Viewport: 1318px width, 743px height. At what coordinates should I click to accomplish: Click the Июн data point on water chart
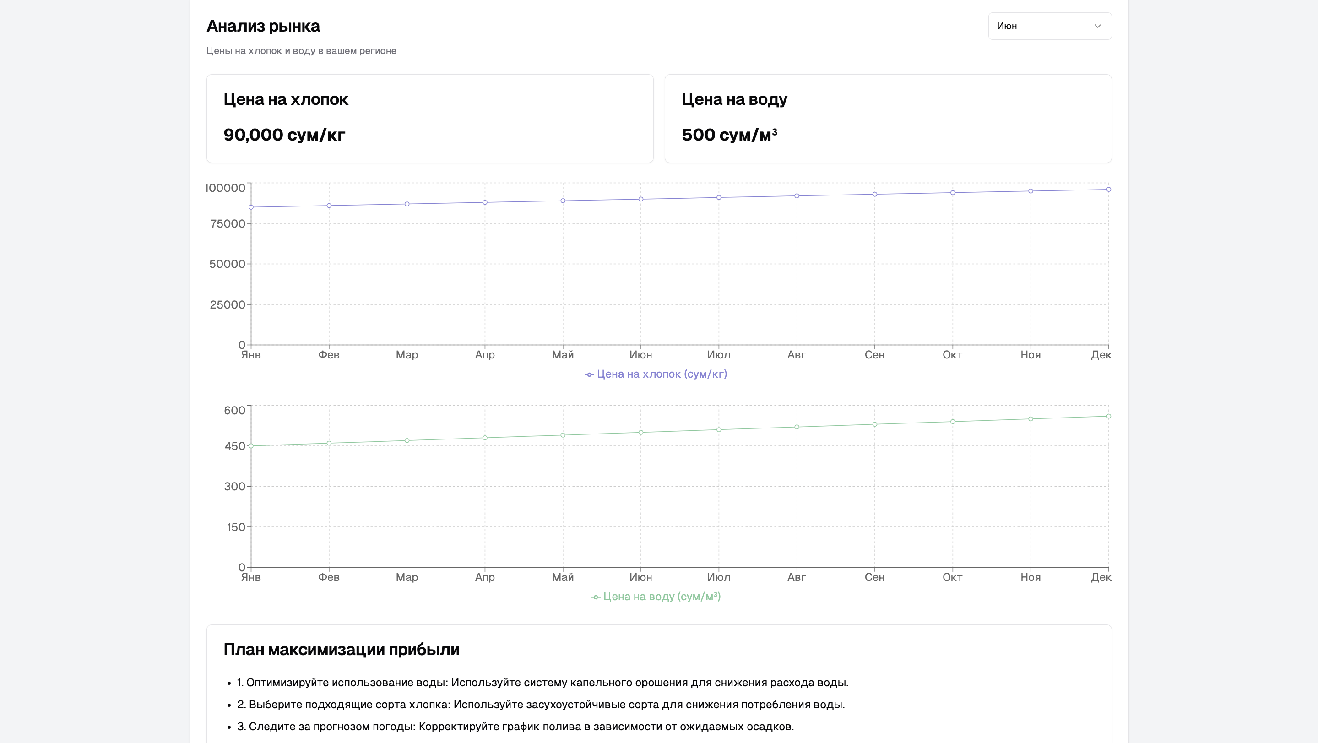640,433
